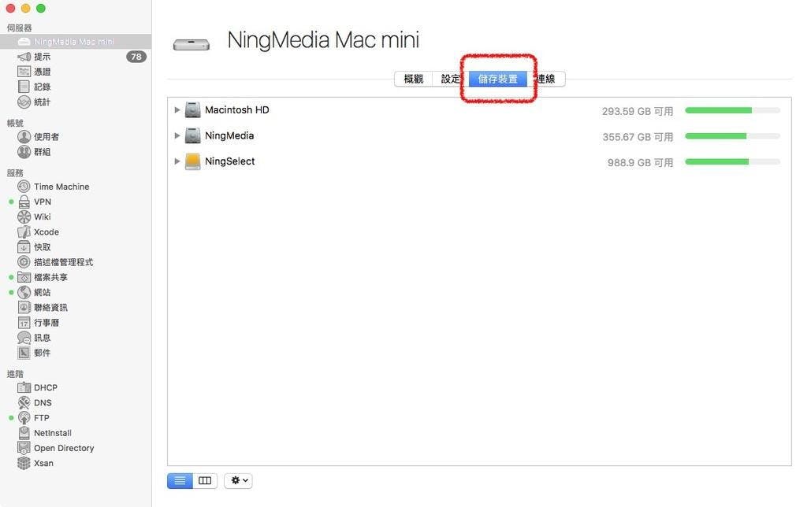The image size is (807, 507).
Task: Open the 網站 websites globe icon
Action: point(24,292)
